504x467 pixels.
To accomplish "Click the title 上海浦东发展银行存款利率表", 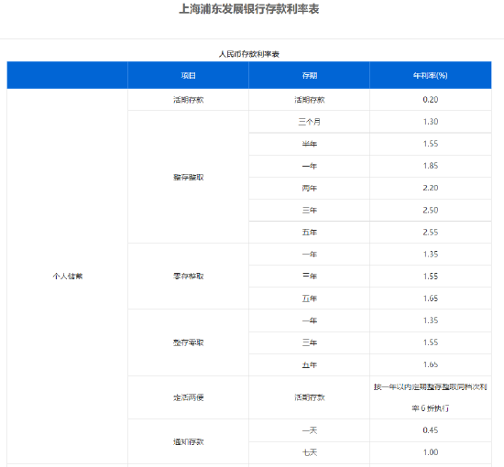I will [248, 9].
